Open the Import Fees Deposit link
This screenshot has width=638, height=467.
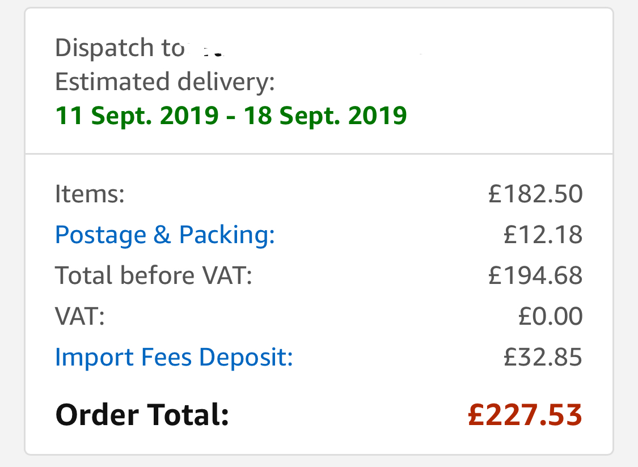[x=174, y=357]
